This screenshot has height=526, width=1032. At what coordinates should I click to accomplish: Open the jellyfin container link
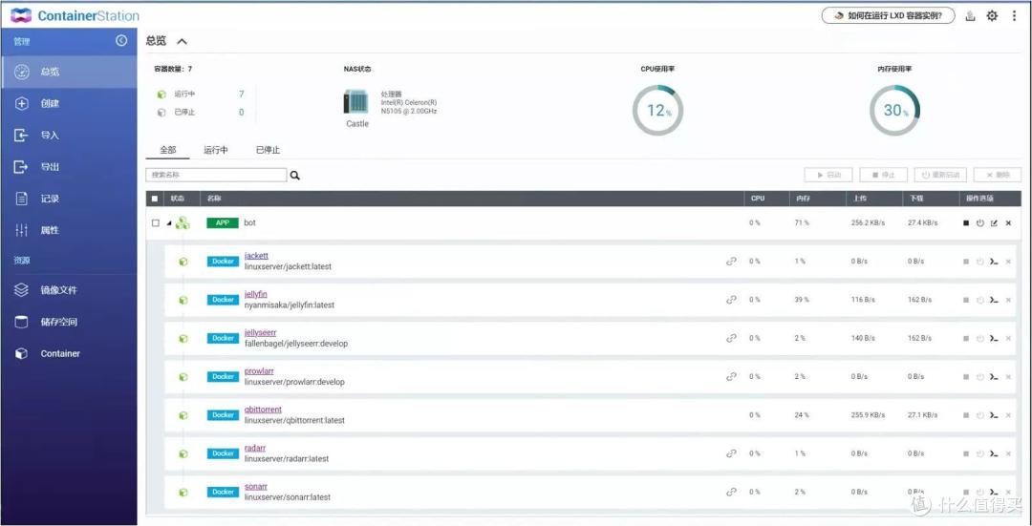pos(255,294)
